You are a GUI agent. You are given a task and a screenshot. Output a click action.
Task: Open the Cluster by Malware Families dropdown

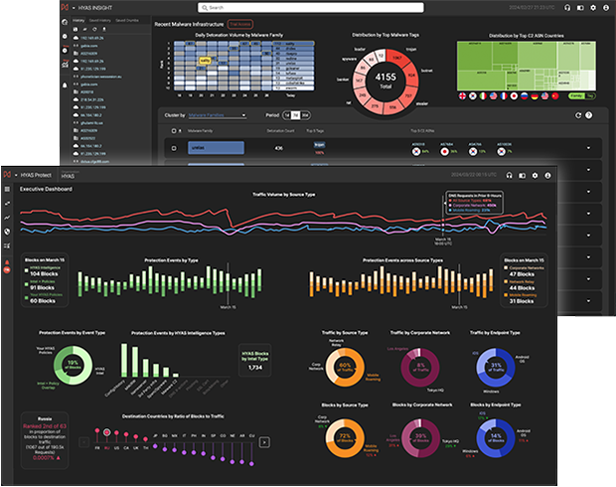218,115
